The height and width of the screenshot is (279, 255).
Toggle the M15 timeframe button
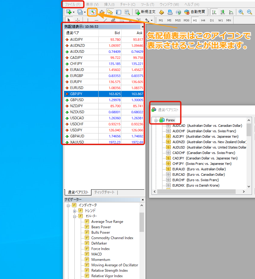(178, 21)
